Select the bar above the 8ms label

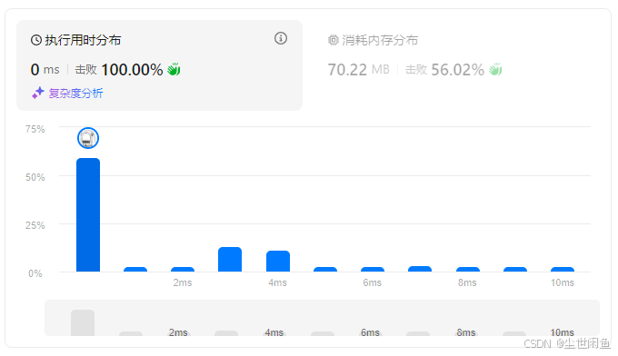(x=468, y=270)
